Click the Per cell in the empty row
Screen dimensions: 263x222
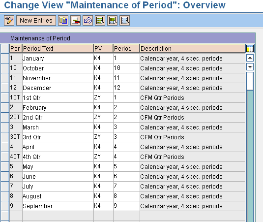tap(16, 216)
